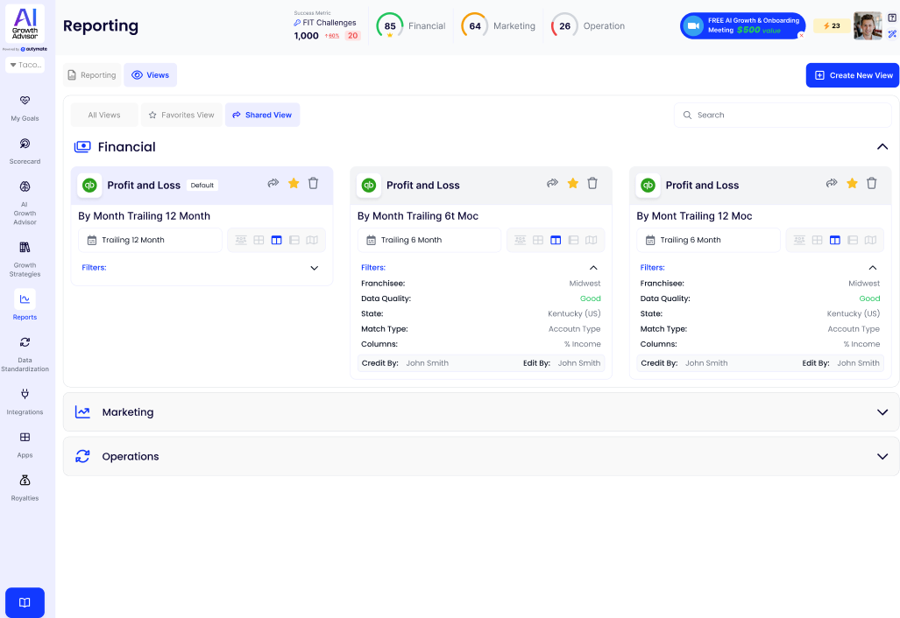Toggle favorite star on the third view card
The width and height of the screenshot is (900, 618).
click(852, 184)
